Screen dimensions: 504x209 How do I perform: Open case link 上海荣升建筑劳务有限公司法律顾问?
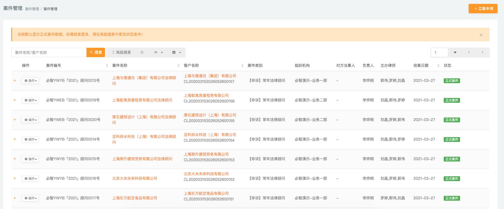(142, 159)
